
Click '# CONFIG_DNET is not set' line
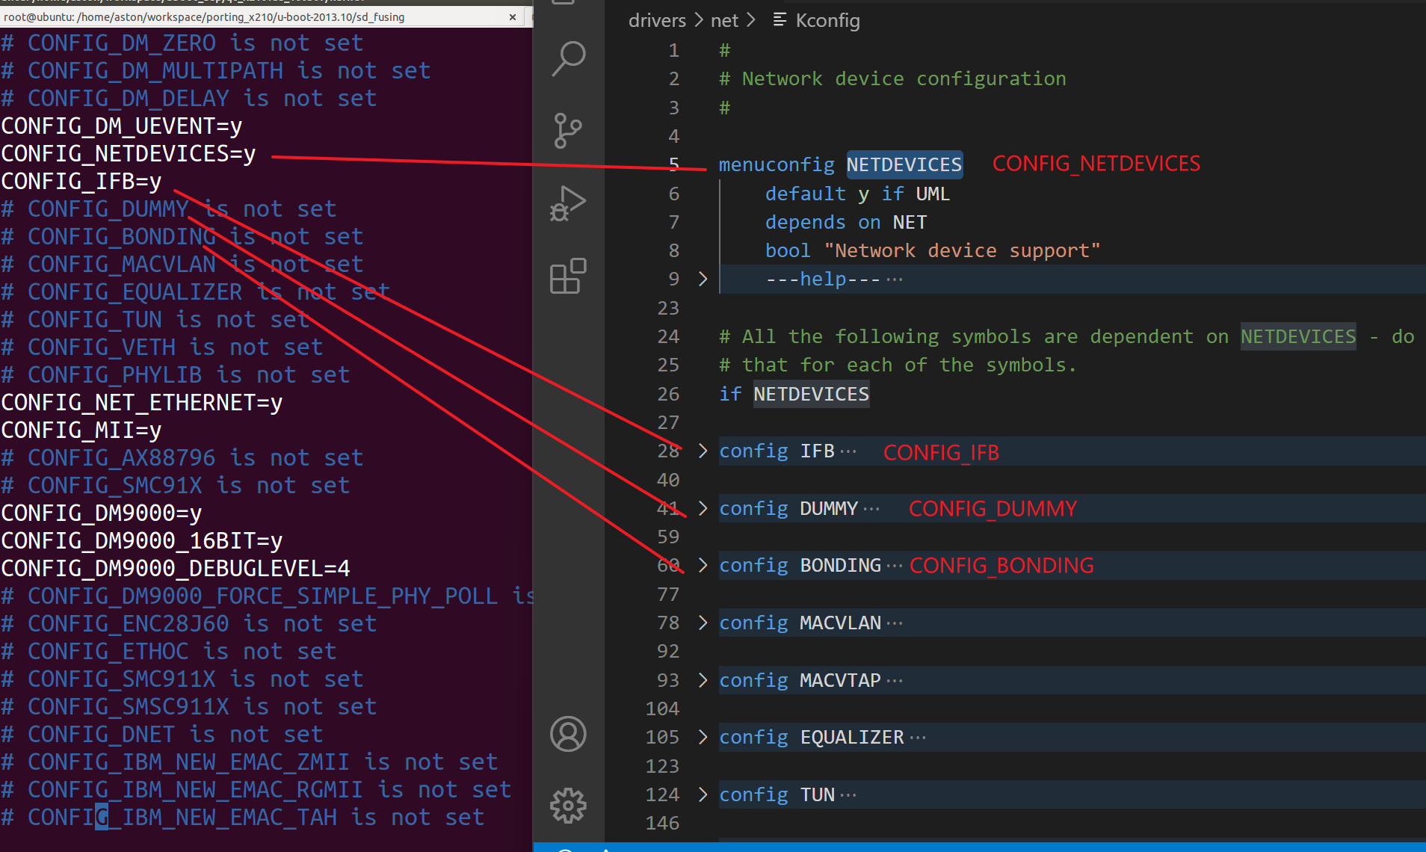pos(162,734)
